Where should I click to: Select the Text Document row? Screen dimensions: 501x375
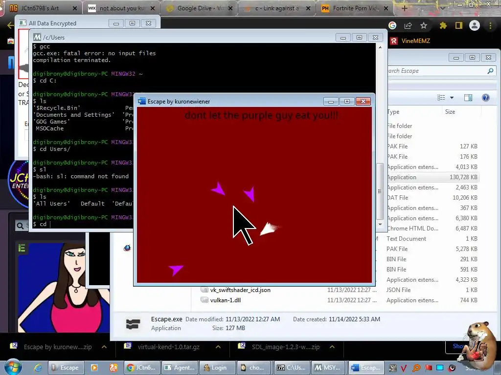[x=432, y=238]
